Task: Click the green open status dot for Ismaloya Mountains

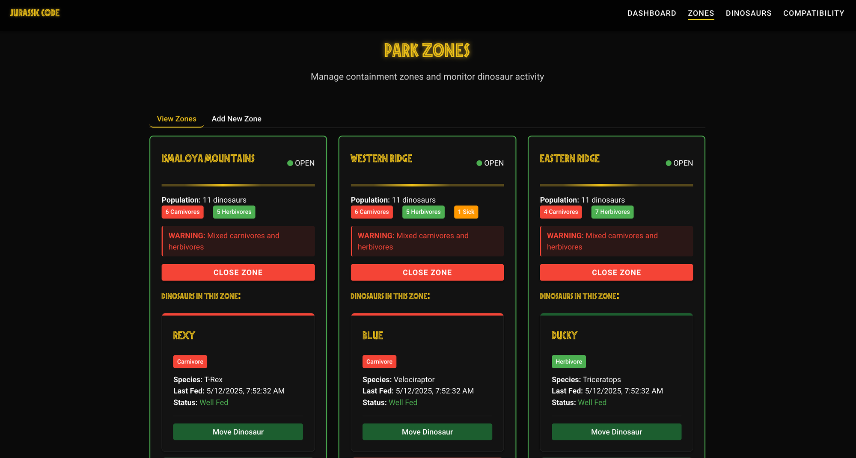Action: click(290, 163)
